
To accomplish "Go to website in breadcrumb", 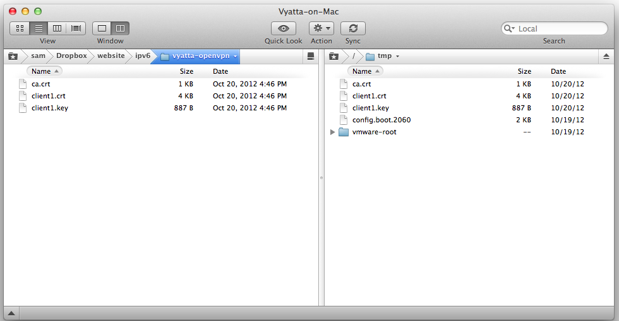I will [x=111, y=56].
